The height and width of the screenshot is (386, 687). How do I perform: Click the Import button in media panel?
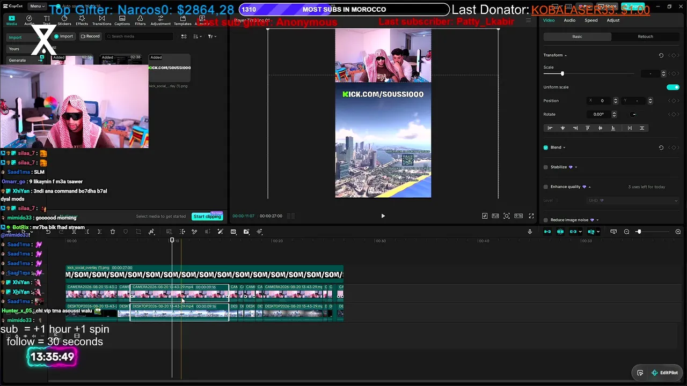tap(64, 36)
